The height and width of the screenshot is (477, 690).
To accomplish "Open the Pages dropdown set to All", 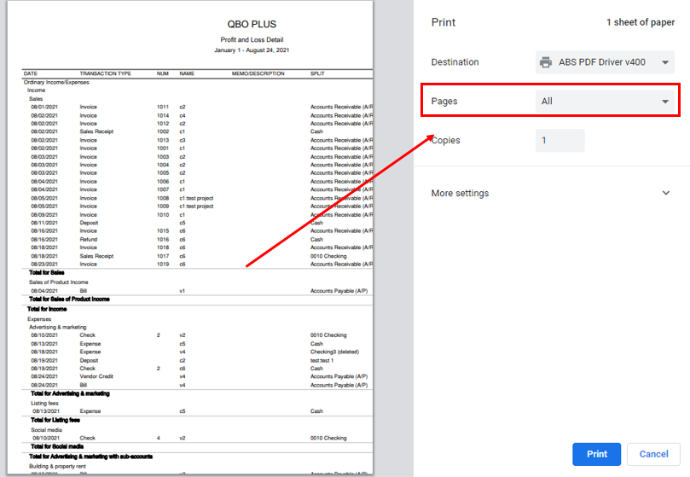I will point(605,102).
